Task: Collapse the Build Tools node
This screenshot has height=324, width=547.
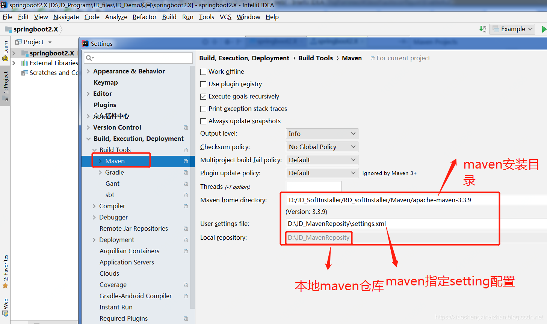Action: coord(94,150)
